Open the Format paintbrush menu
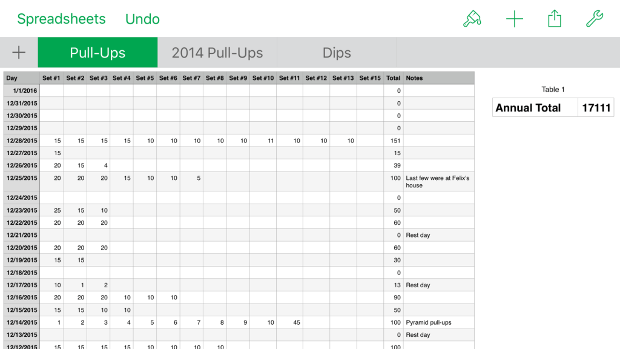Image resolution: width=620 pixels, height=349 pixels. (472, 19)
